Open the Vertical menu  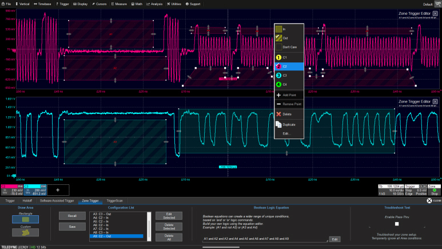[x=22, y=4]
